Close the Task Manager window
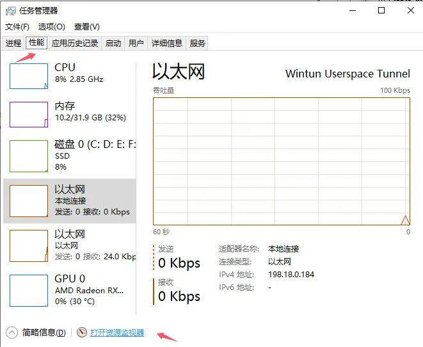423x347 pixels. click(411, 10)
